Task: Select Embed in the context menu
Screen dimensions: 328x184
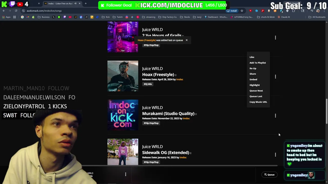Action: click(x=253, y=79)
